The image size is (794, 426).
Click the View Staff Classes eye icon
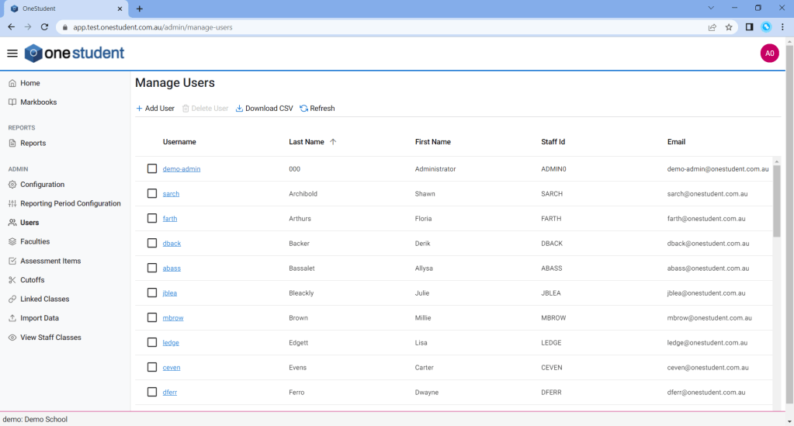click(12, 338)
